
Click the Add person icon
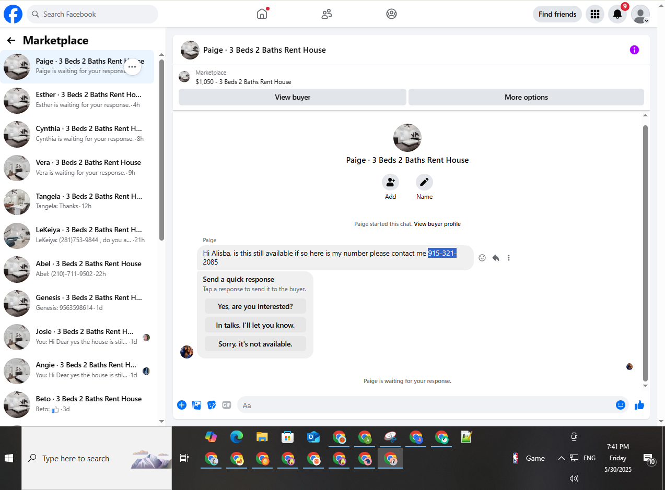coord(390,182)
